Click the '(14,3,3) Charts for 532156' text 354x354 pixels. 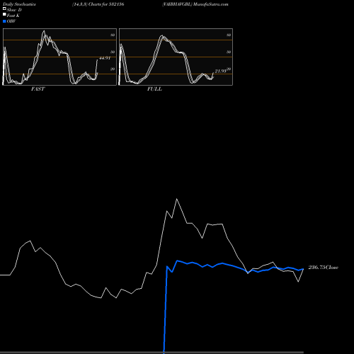(x=98, y=4)
